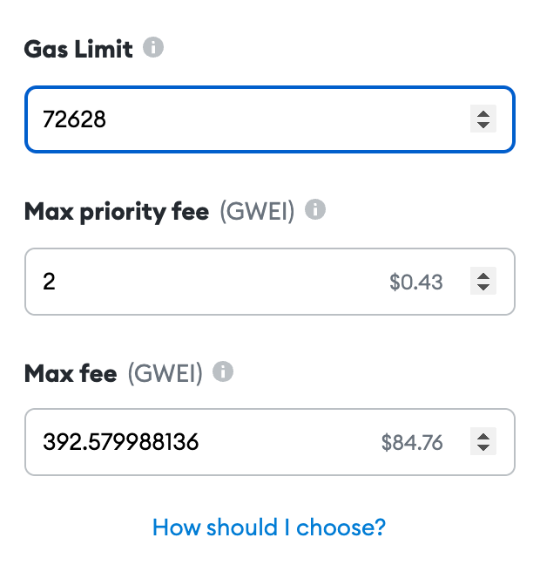
Task: Click the Max fee label text
Action: point(71,373)
